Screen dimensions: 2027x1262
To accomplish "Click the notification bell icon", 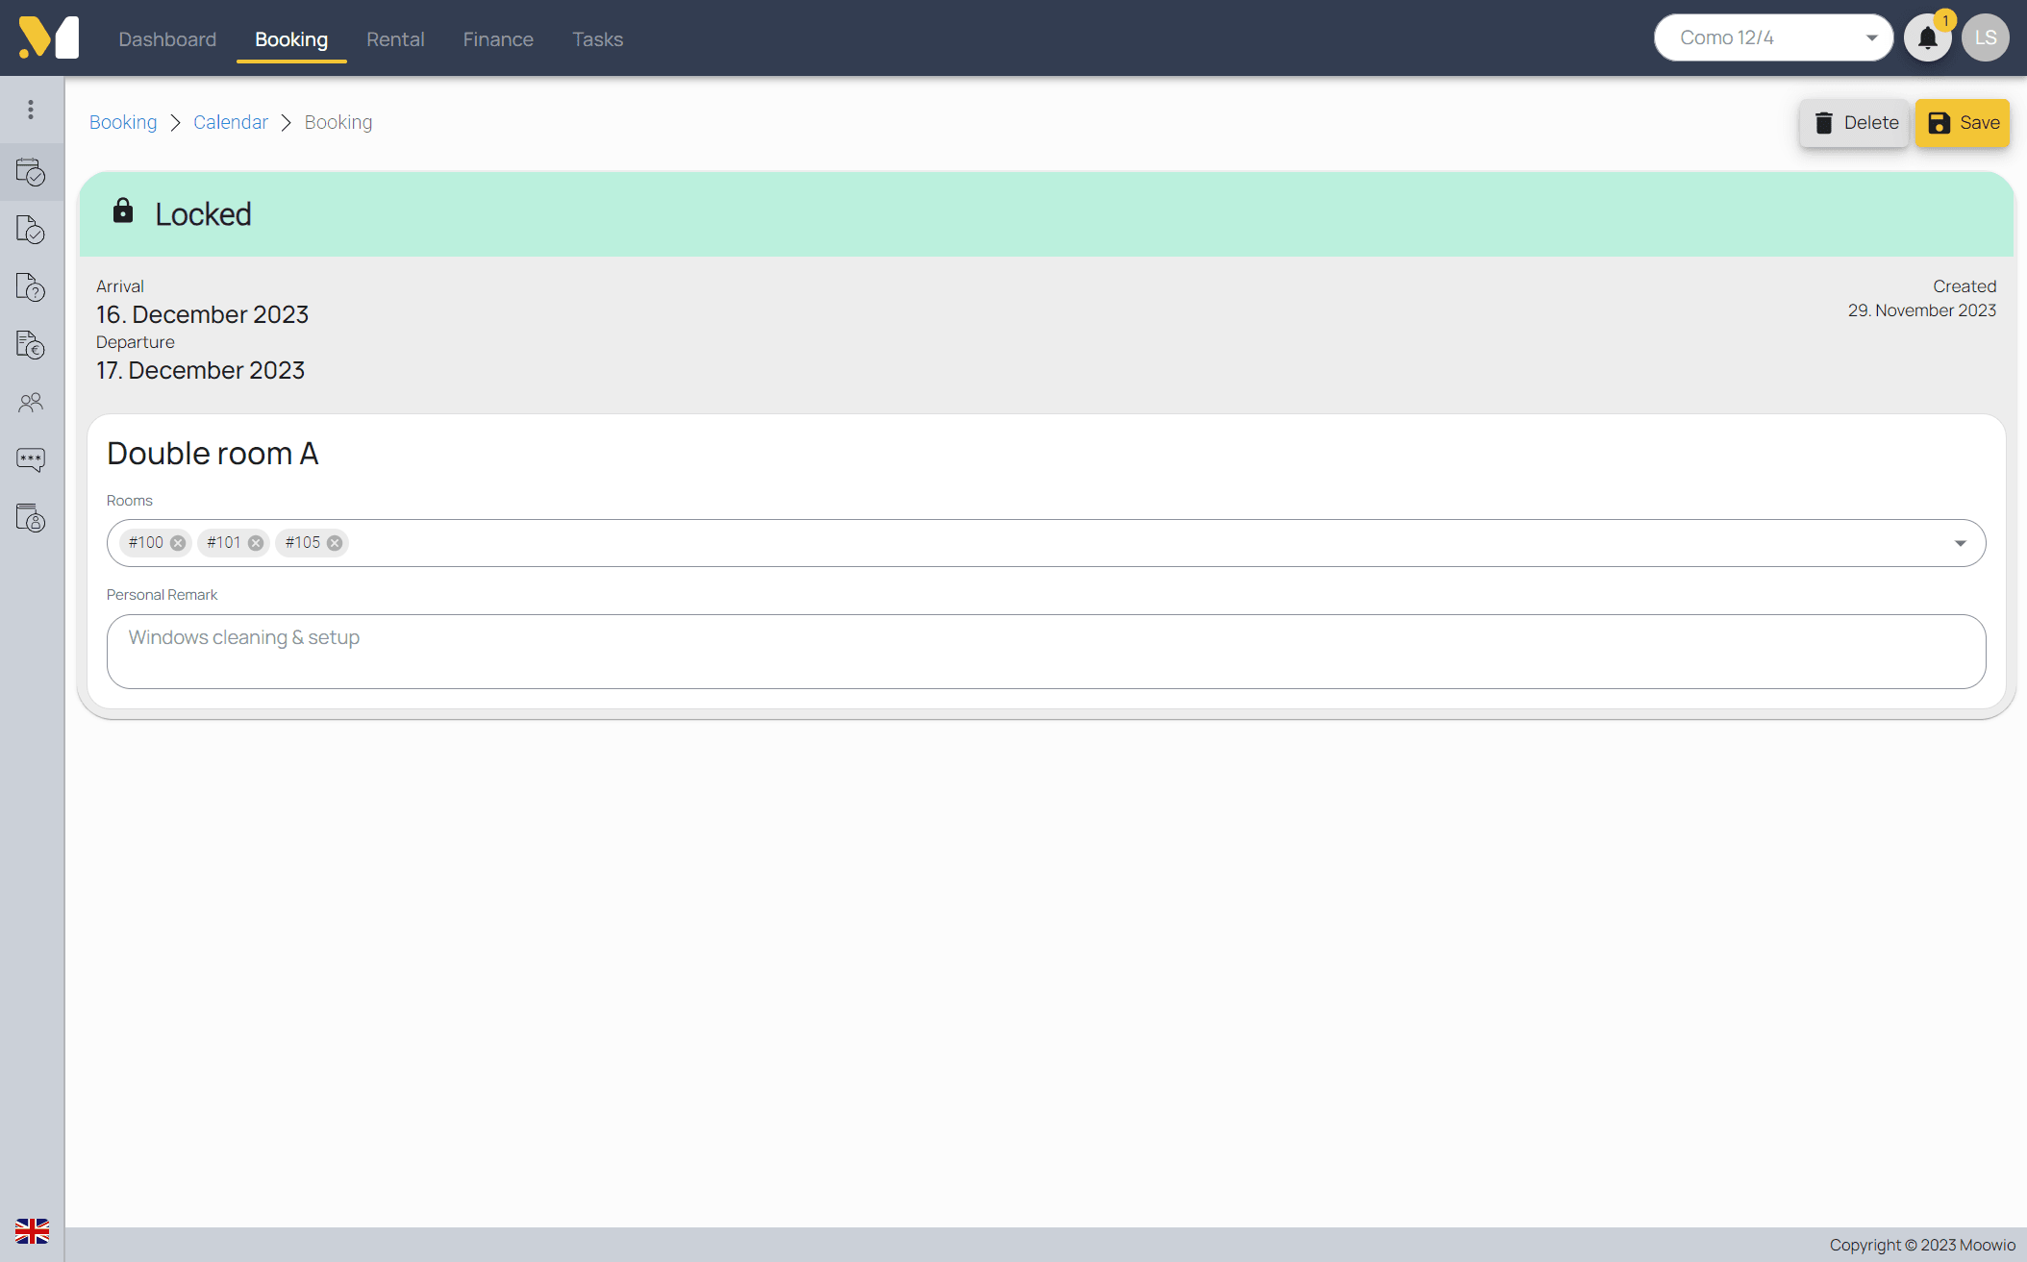I will (x=1927, y=38).
